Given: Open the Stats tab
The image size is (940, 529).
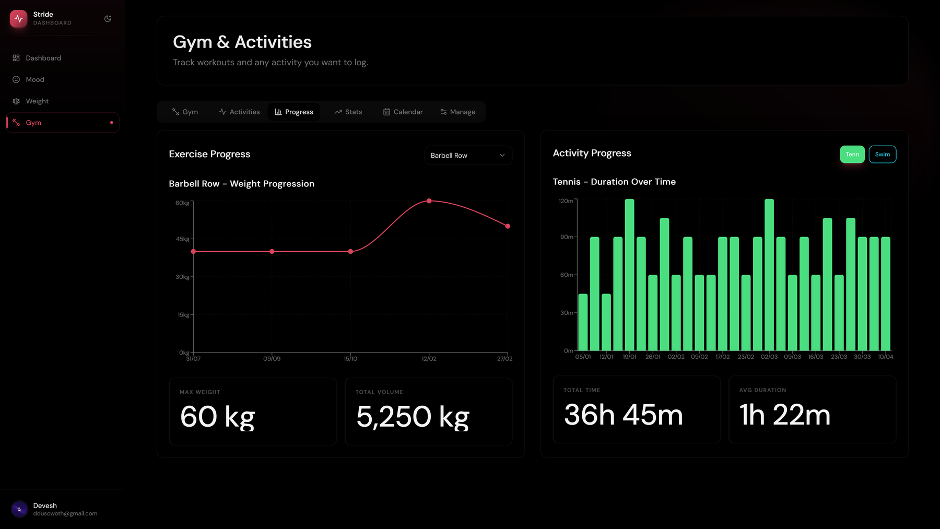Looking at the screenshot, I should pos(348,112).
